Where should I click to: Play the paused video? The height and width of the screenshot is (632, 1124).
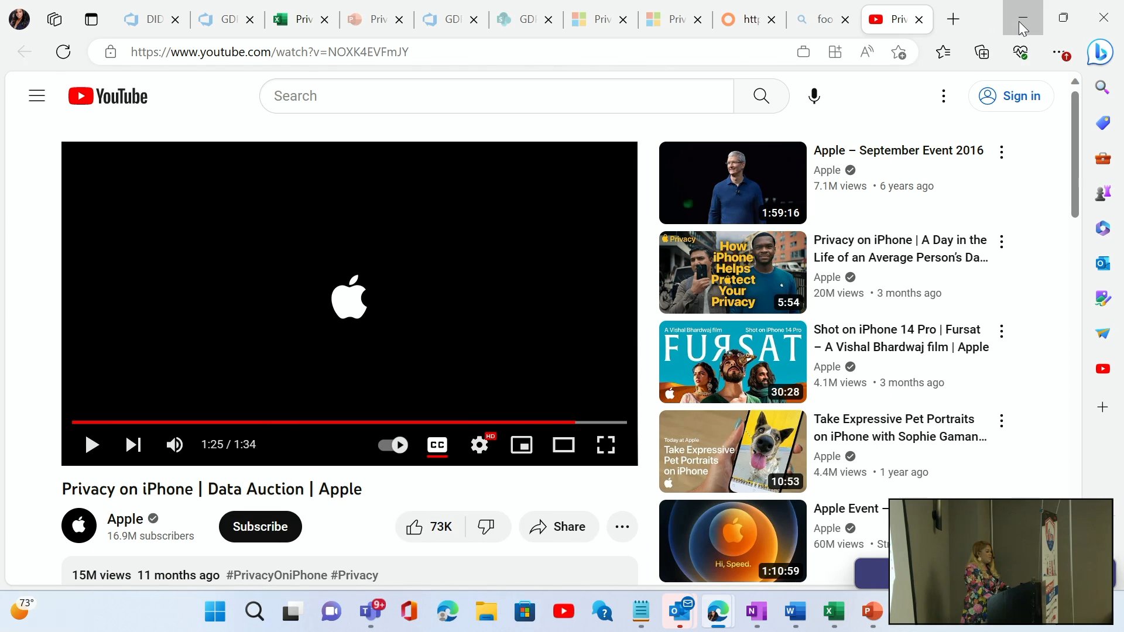91,445
